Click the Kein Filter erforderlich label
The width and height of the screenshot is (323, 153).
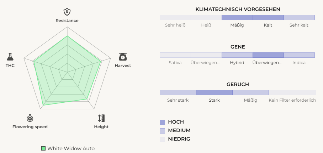pos(292,100)
